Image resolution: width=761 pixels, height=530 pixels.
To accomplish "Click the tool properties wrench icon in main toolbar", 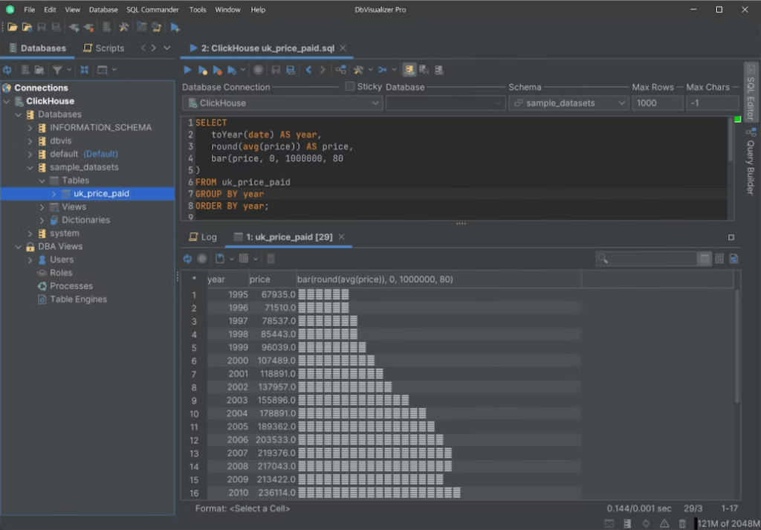I will pos(123,28).
